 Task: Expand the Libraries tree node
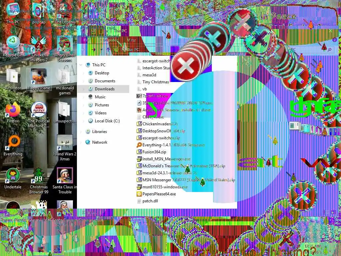tap(81, 131)
